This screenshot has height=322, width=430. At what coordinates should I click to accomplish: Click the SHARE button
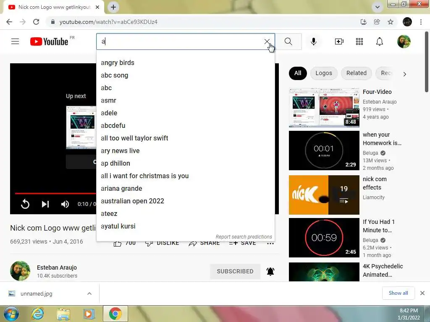pos(205,243)
